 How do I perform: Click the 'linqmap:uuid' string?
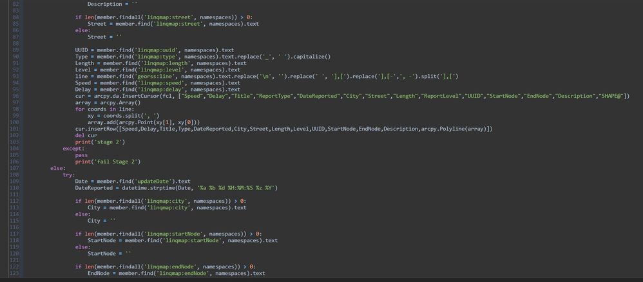(x=157, y=50)
